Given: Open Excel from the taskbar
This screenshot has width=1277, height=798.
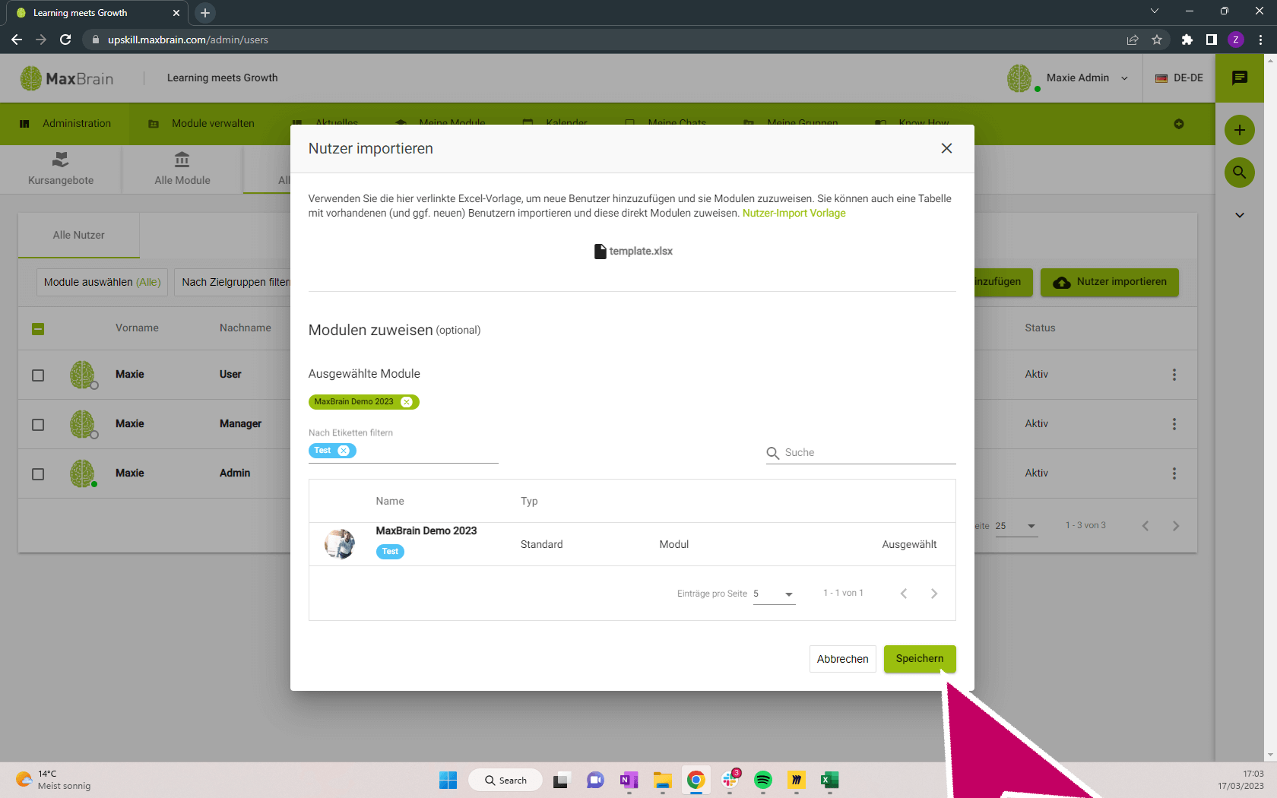Looking at the screenshot, I should [829, 781].
